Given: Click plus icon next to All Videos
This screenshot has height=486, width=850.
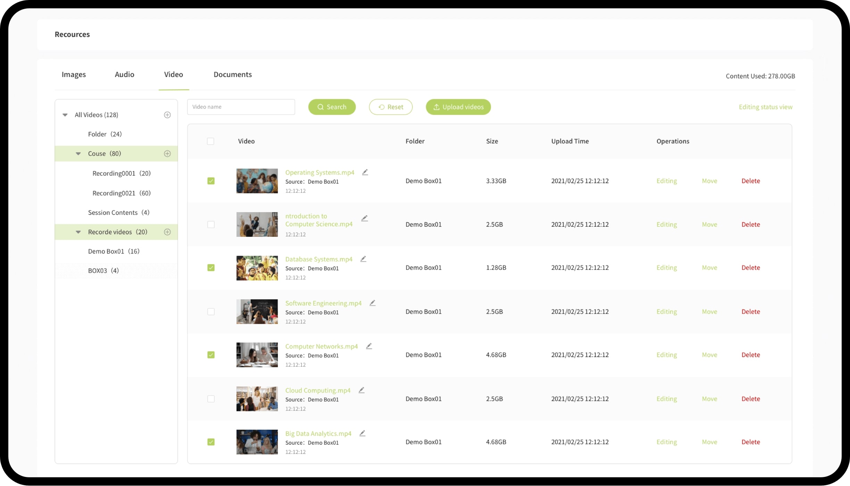Looking at the screenshot, I should [x=167, y=115].
